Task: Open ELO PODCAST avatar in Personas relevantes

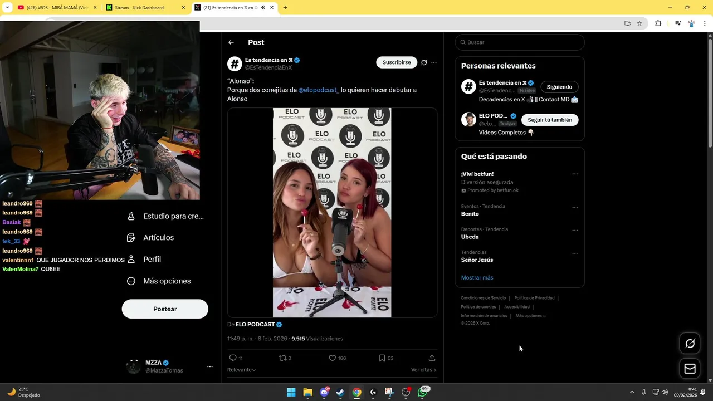Action: tap(468, 119)
